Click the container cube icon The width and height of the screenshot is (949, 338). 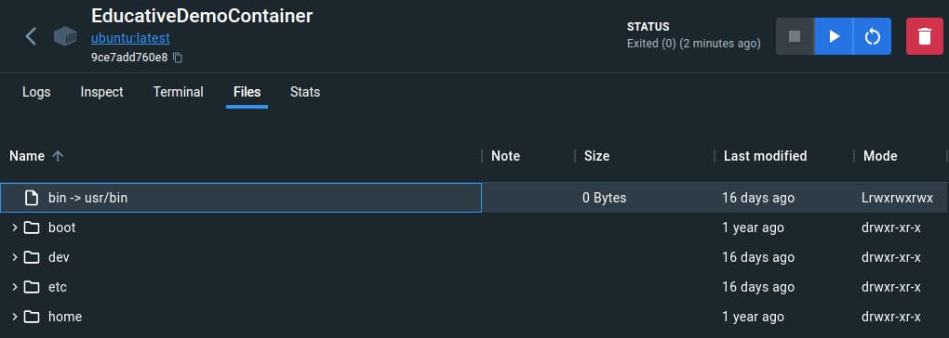click(x=65, y=36)
